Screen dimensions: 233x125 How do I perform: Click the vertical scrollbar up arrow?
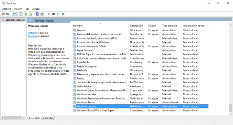click(230, 25)
